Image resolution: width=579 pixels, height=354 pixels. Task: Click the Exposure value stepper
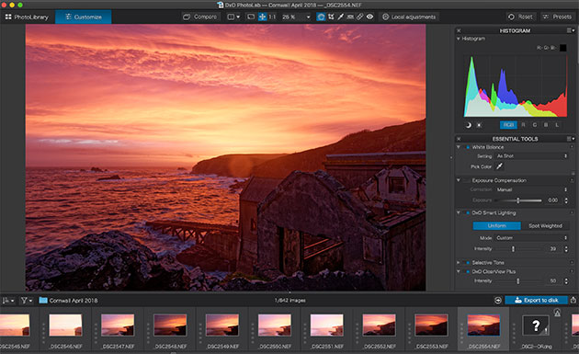[566, 200]
